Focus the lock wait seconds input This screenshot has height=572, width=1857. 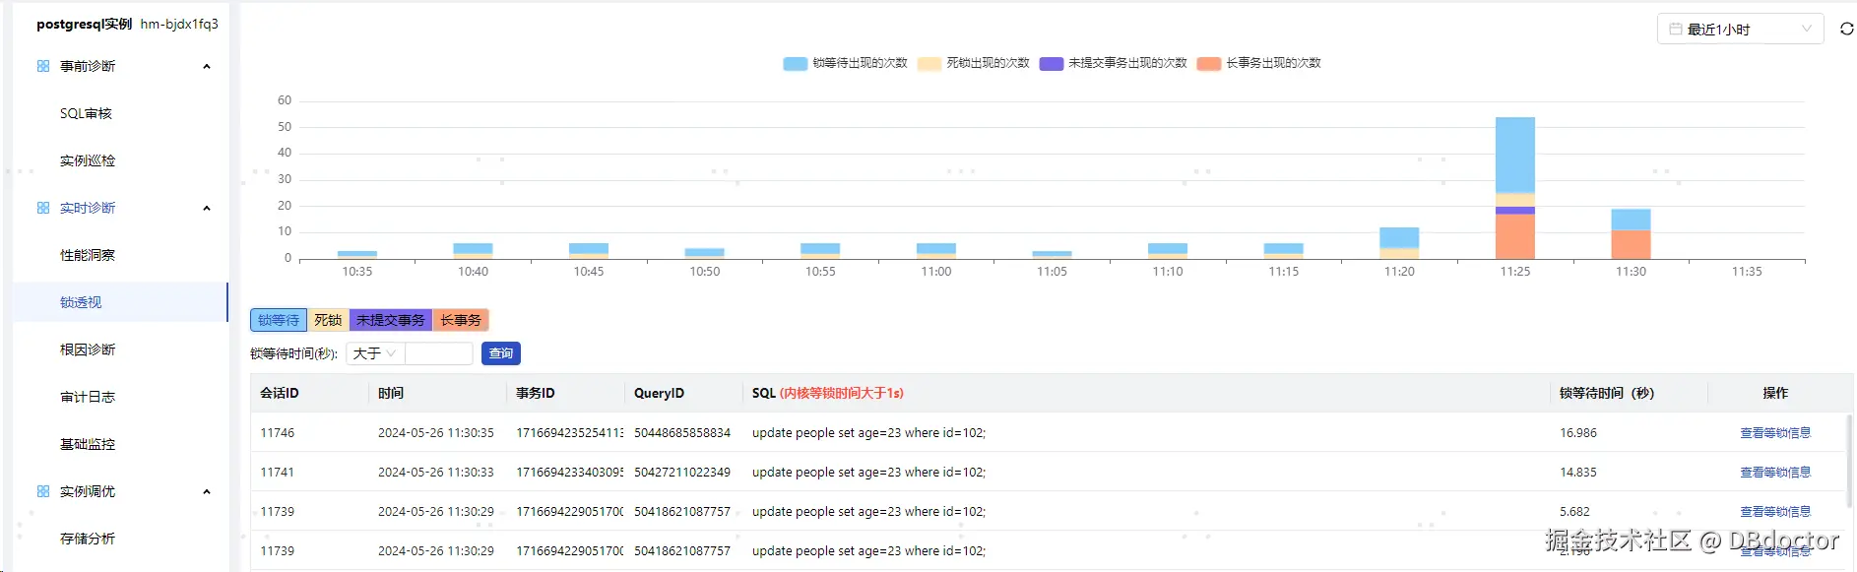tap(439, 353)
